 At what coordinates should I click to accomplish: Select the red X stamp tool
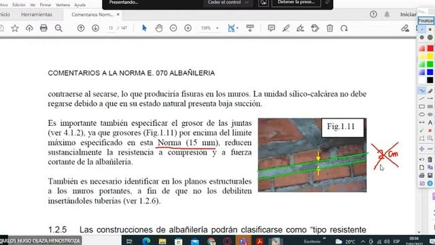430,130
